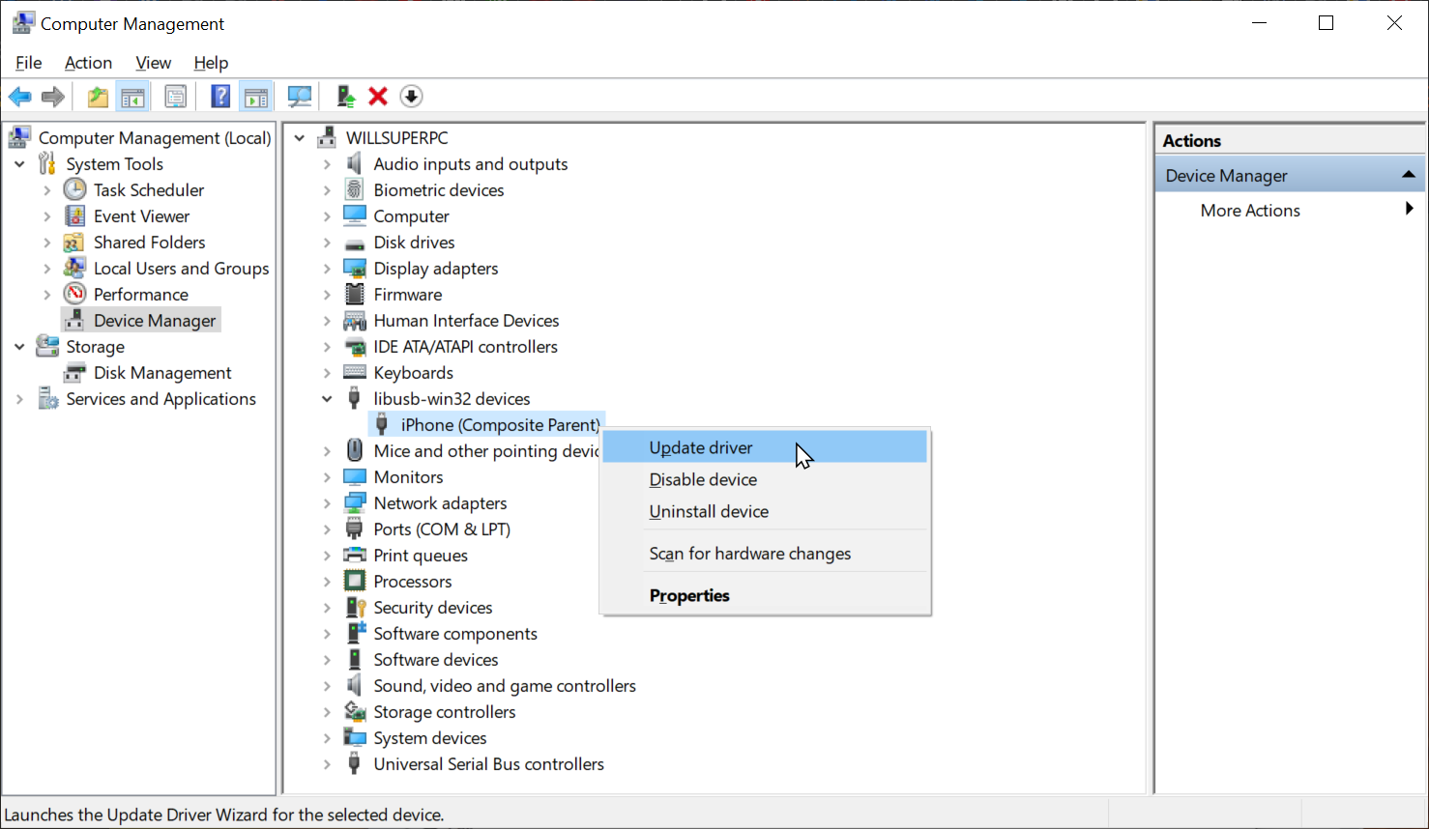The width and height of the screenshot is (1429, 829).
Task: Open the View menu
Action: [154, 63]
